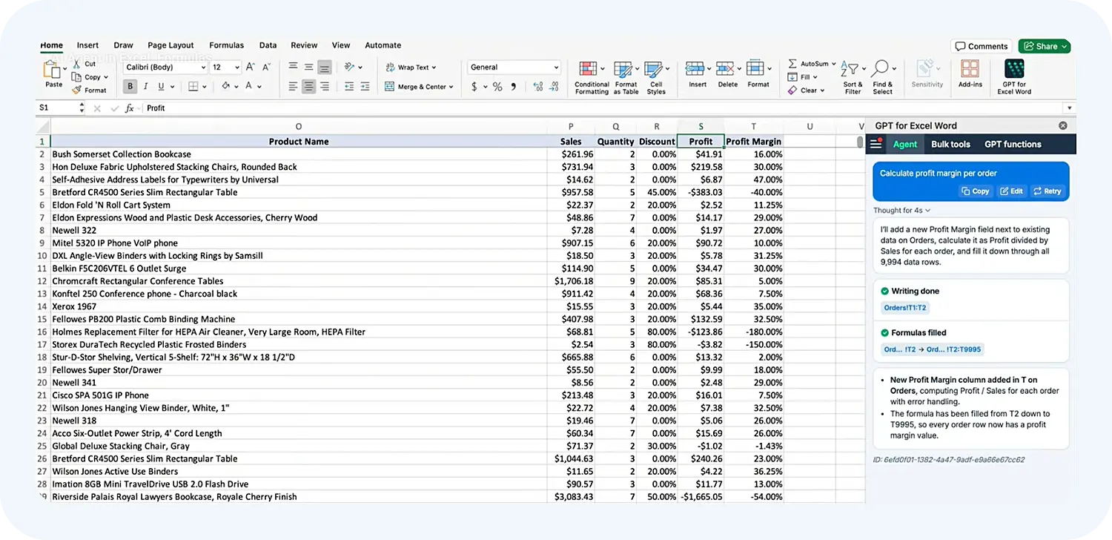Viewport: 1112px width, 540px height.
Task: Increase the indent level
Action: [x=365, y=87]
